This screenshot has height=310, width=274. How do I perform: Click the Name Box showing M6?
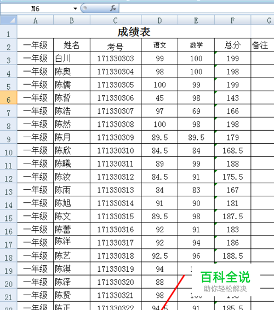click(36, 9)
